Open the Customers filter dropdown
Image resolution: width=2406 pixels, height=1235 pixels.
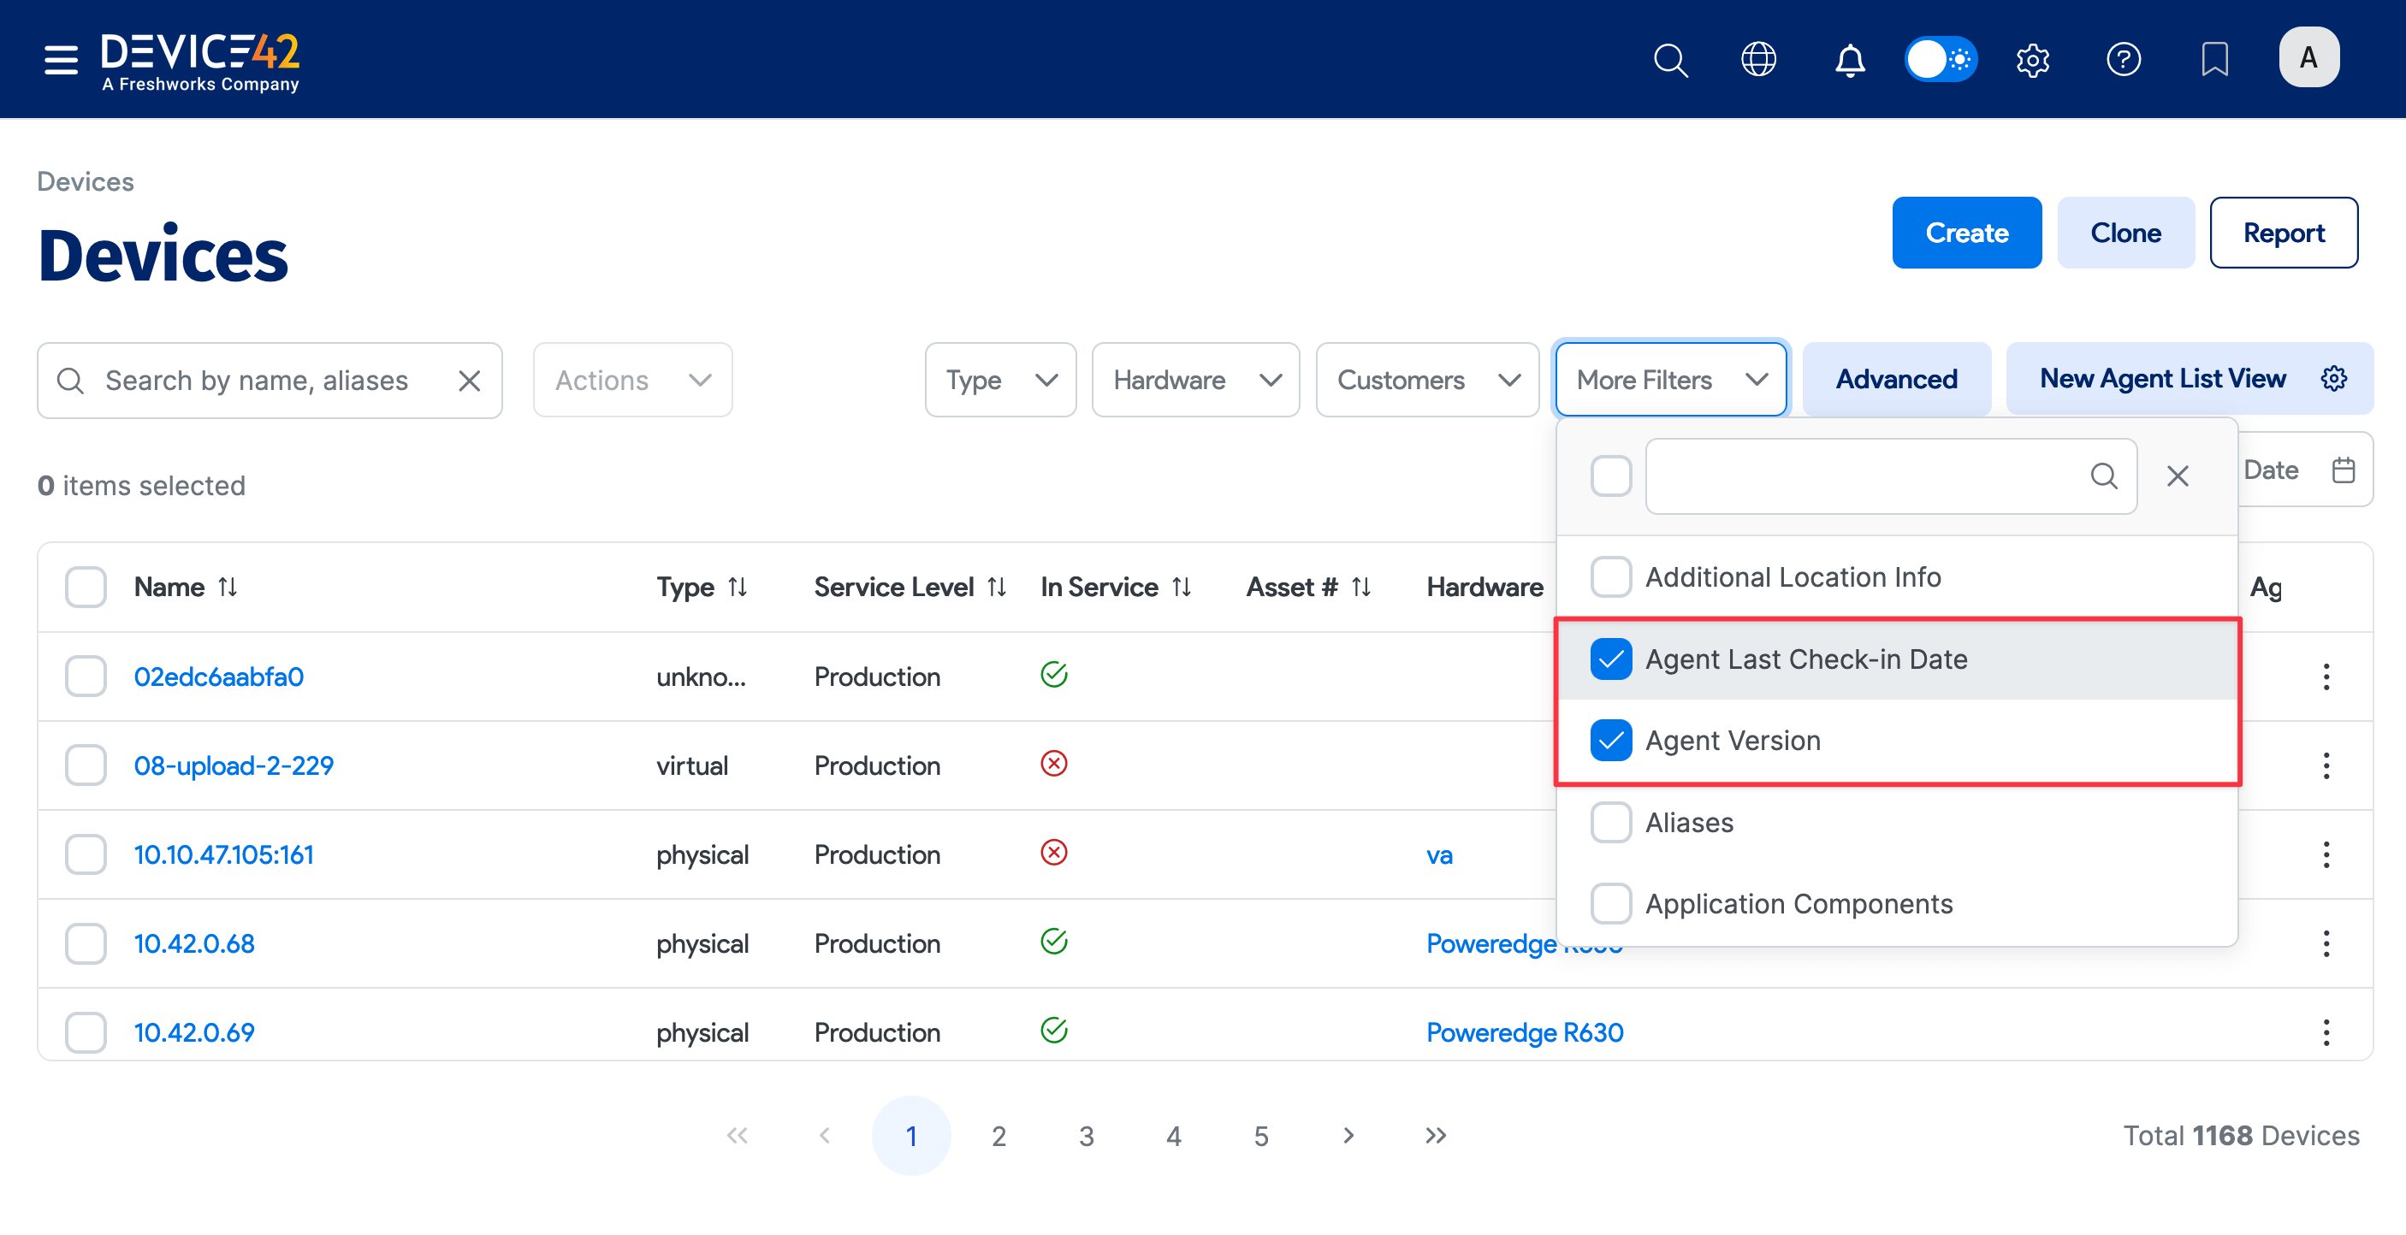1427,380
